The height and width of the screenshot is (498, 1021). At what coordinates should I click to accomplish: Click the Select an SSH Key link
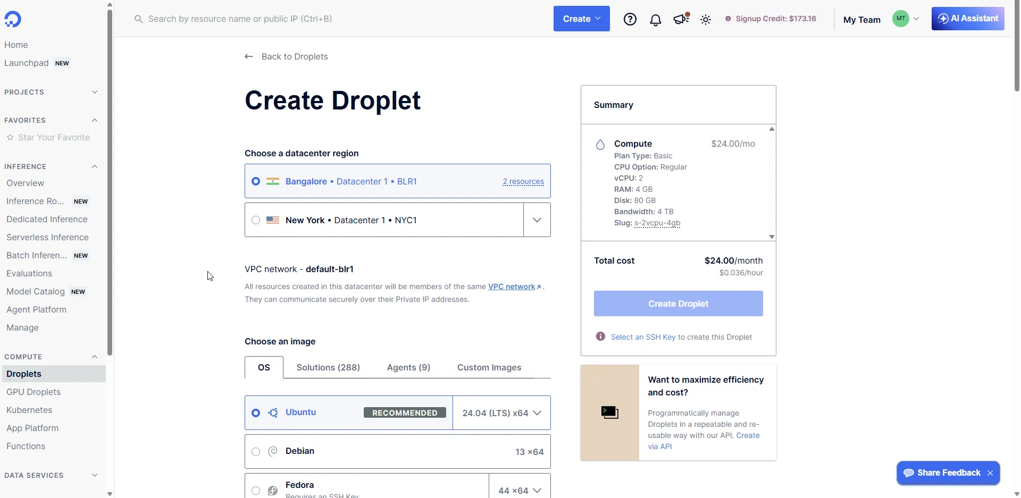(643, 337)
